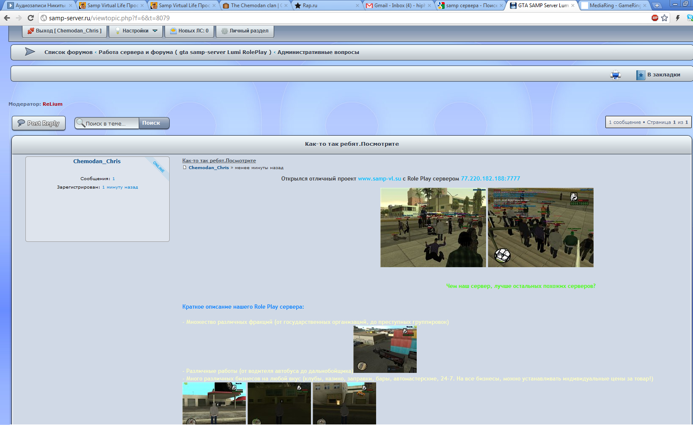The width and height of the screenshot is (693, 427).
Task: Click the browser forward arrow
Action: click(19, 18)
